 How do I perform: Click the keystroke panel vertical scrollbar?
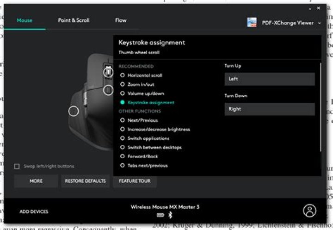321,107
